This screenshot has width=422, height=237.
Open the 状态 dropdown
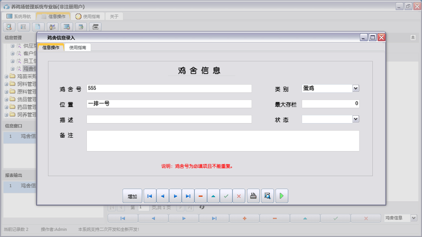(x=356, y=119)
